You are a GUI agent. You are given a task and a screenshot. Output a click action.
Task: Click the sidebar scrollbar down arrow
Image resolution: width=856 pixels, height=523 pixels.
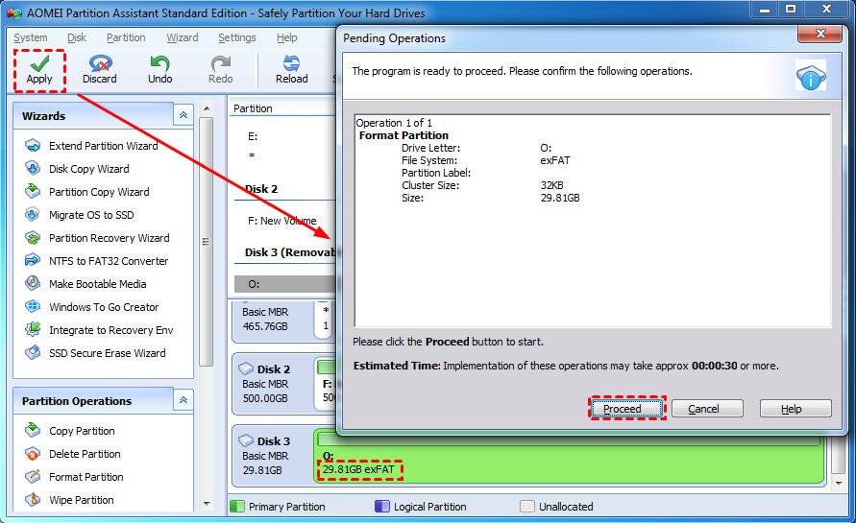coord(207,504)
